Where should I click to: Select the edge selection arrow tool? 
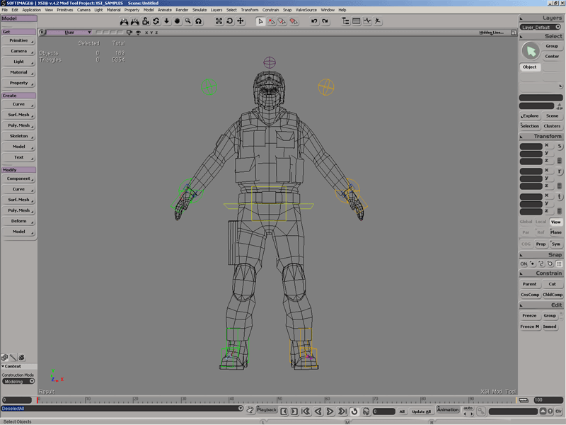point(282,22)
